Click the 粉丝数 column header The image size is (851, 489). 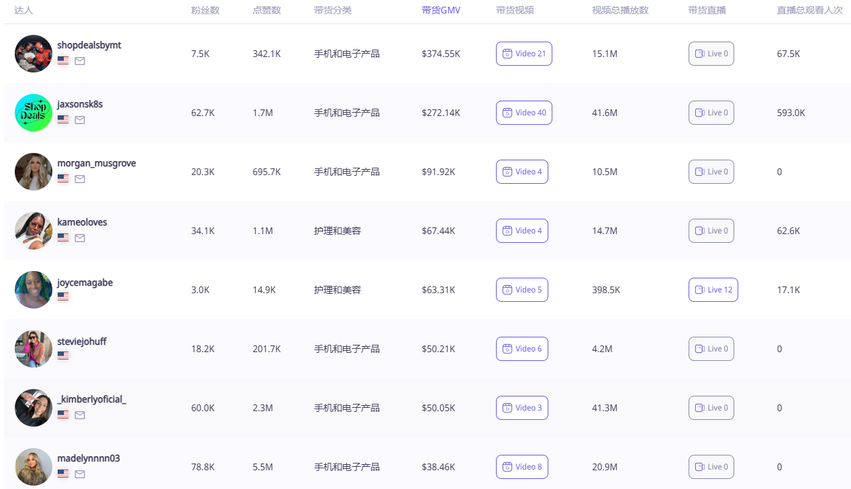pos(205,10)
